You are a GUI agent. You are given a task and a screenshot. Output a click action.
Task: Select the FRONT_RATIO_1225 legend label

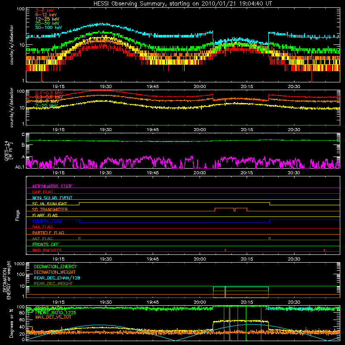(x=56, y=313)
